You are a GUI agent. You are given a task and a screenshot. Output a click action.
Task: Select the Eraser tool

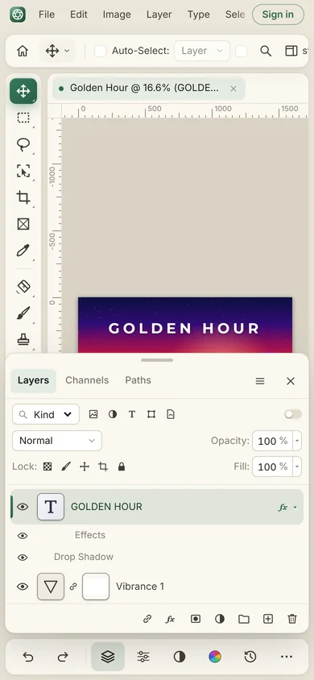pos(23,287)
